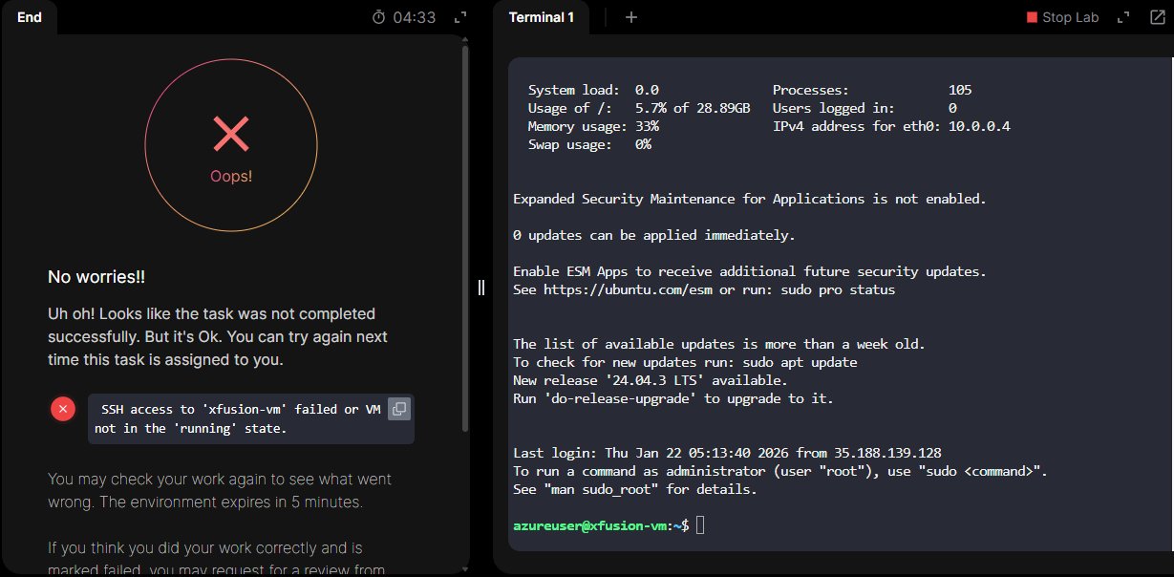Click the large red X failure icon
The height and width of the screenshot is (577, 1174).
(x=231, y=134)
